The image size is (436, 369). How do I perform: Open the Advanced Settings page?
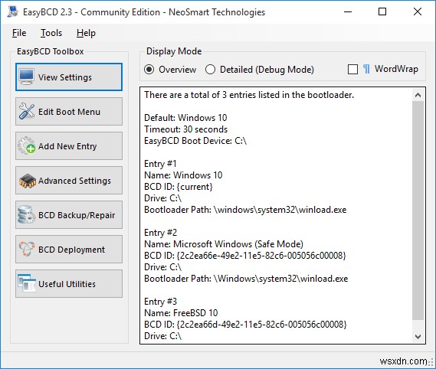(69, 181)
